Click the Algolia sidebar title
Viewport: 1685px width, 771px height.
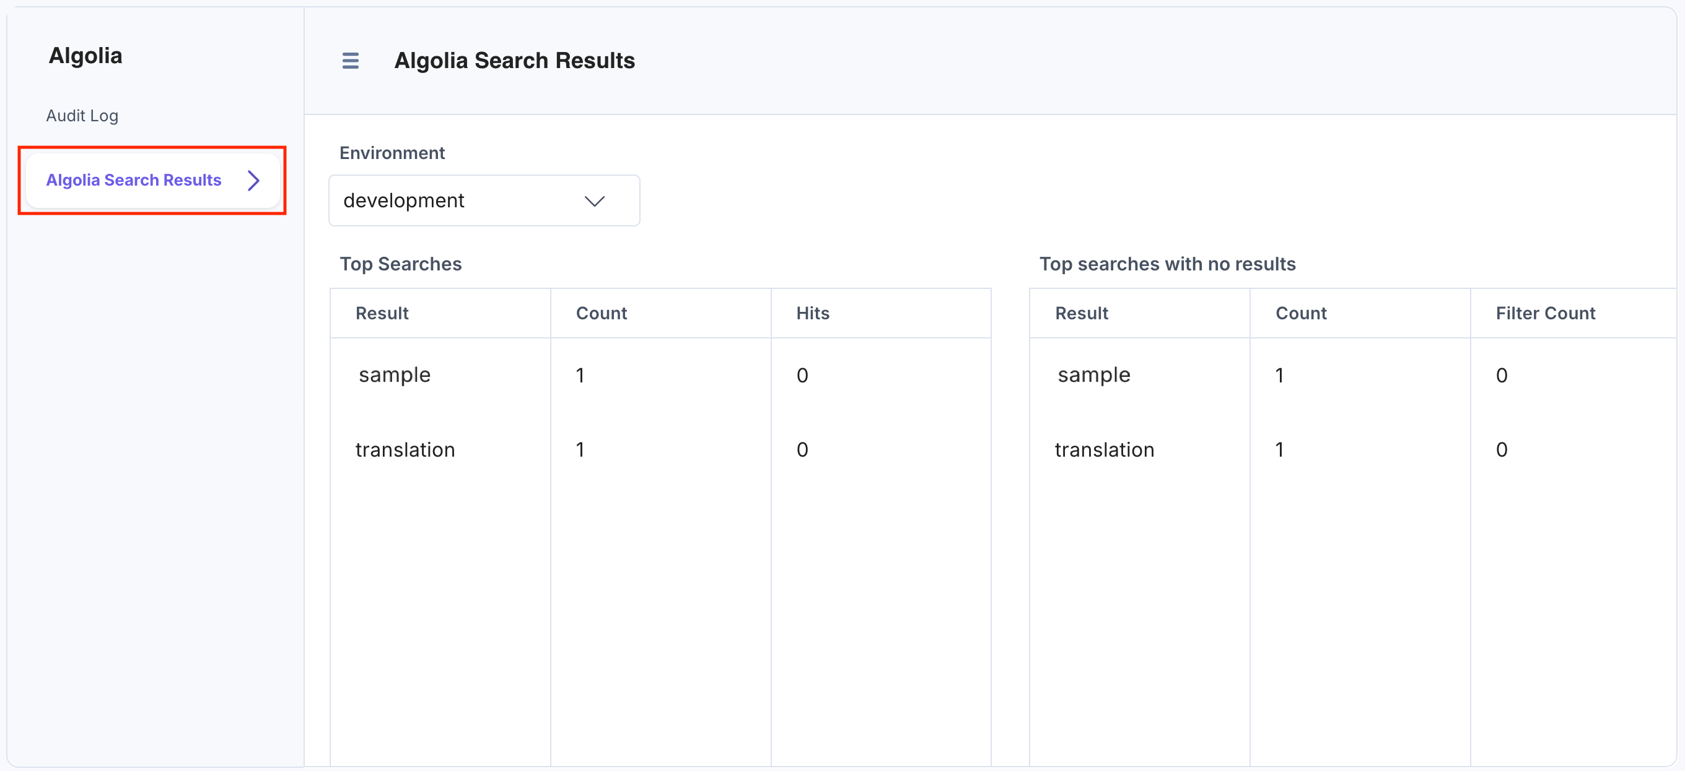(x=85, y=56)
